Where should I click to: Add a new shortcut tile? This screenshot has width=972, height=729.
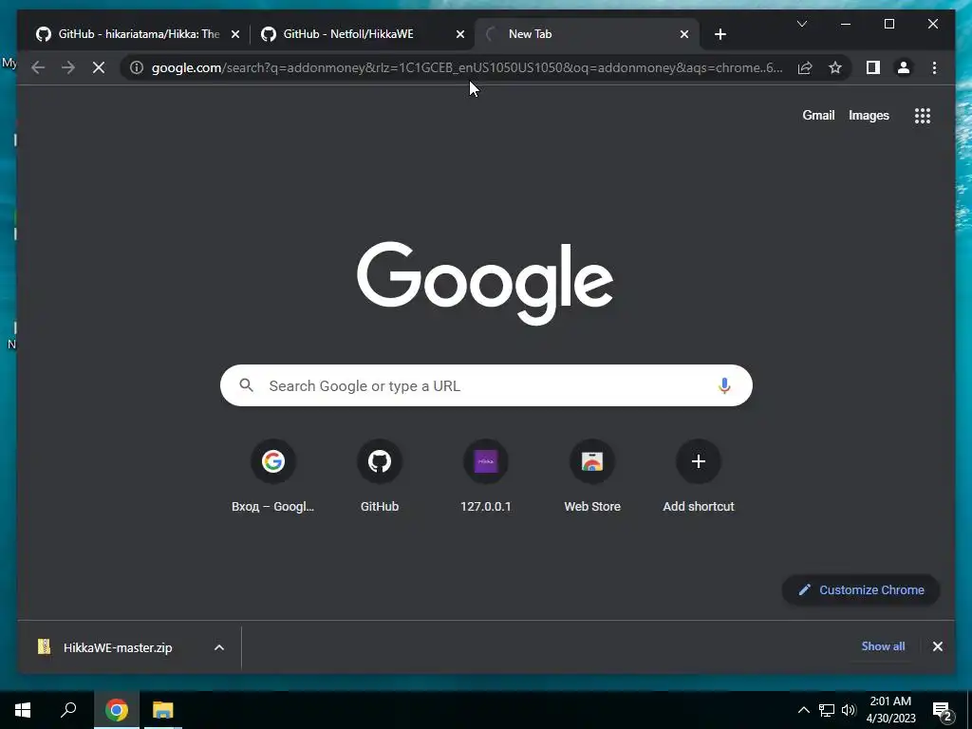pyautogui.click(x=699, y=477)
